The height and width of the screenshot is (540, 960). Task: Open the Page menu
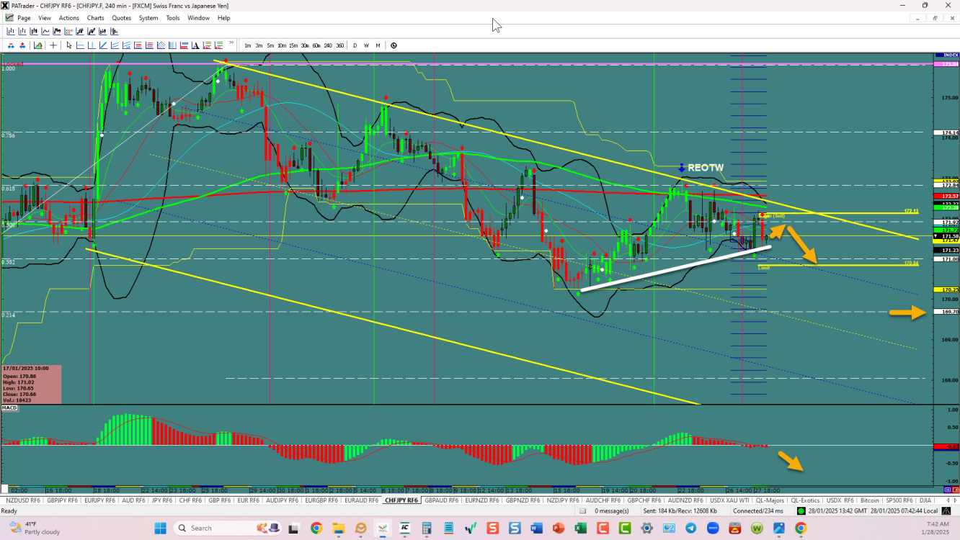pyautogui.click(x=24, y=17)
